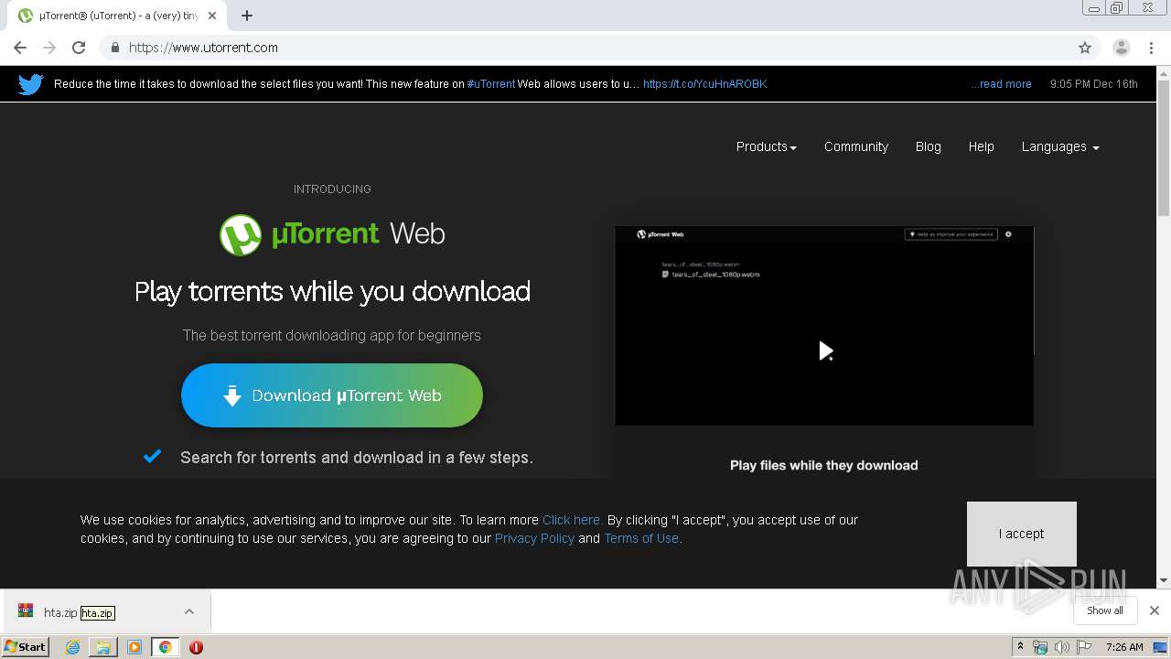Close the downloads bar
Screen dimensions: 1171x659
pos(1155,610)
